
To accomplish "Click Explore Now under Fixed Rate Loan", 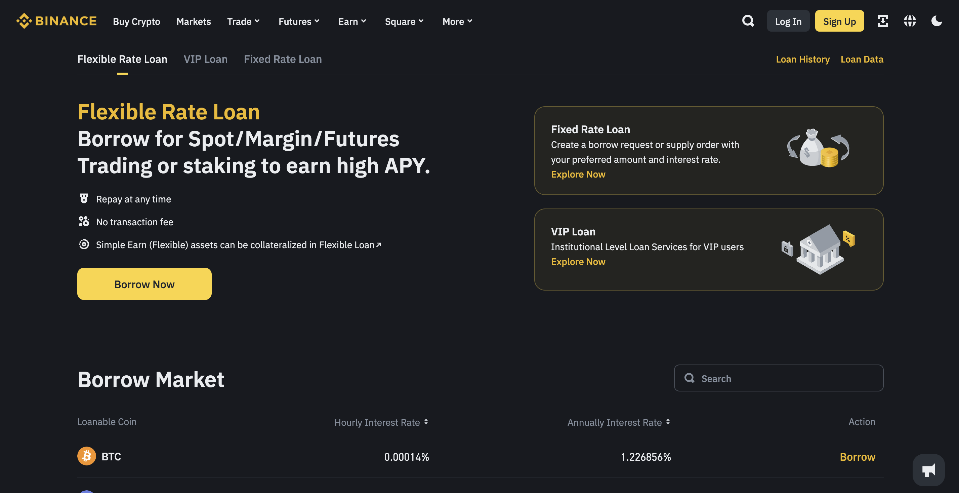I will pos(578,174).
